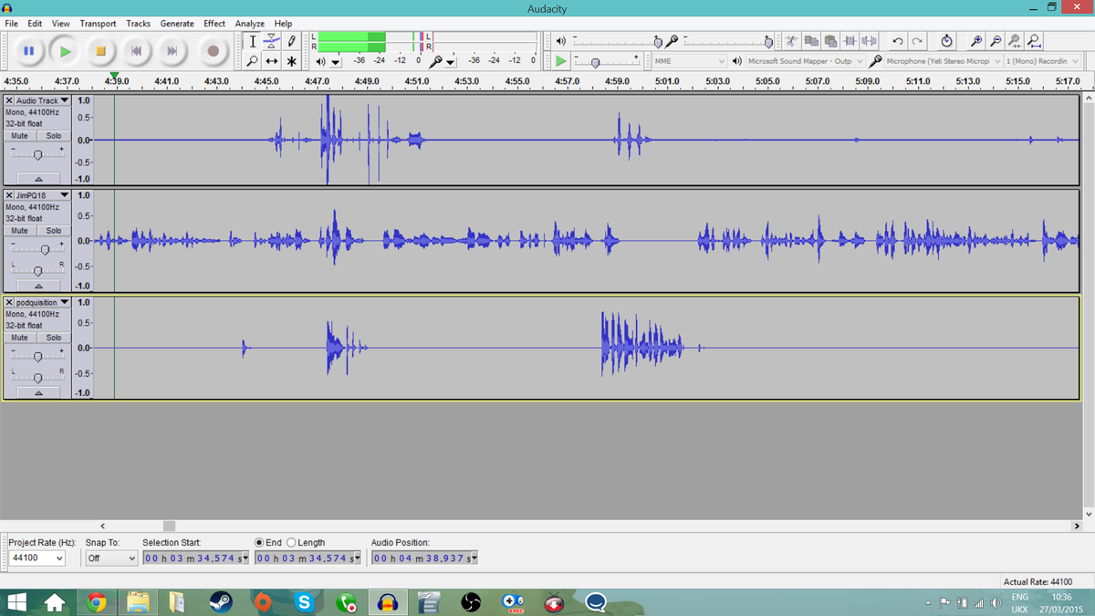Open the Snap To dropdown
Image resolution: width=1095 pixels, height=616 pixels.
click(111, 558)
